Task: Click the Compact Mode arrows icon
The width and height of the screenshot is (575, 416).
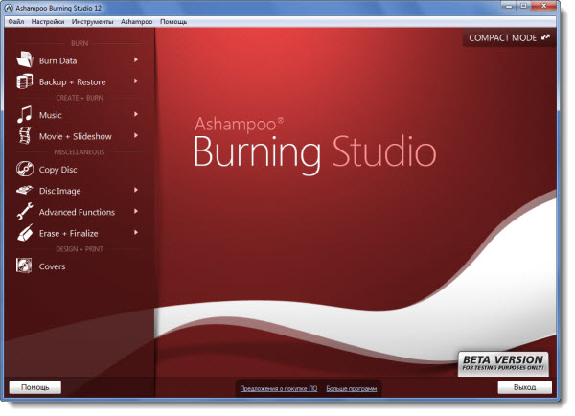Action: tap(545, 37)
